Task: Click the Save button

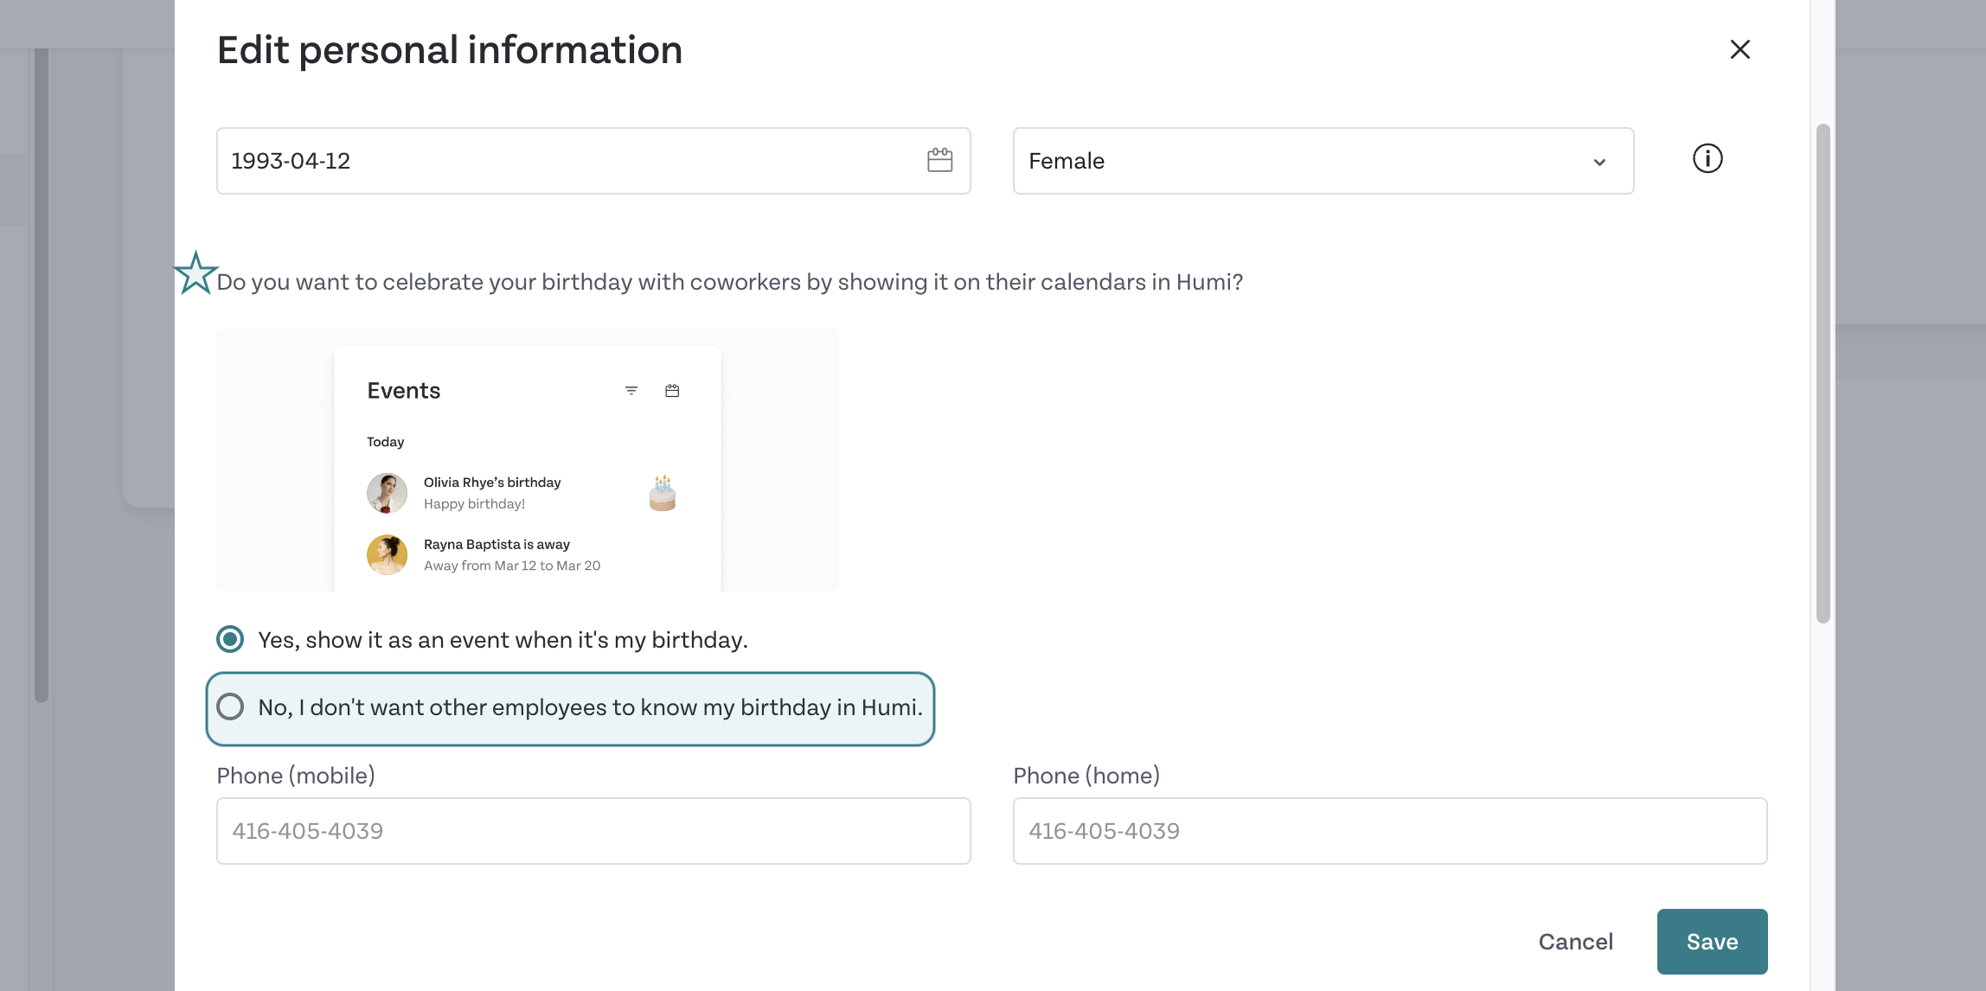Action: point(1712,941)
